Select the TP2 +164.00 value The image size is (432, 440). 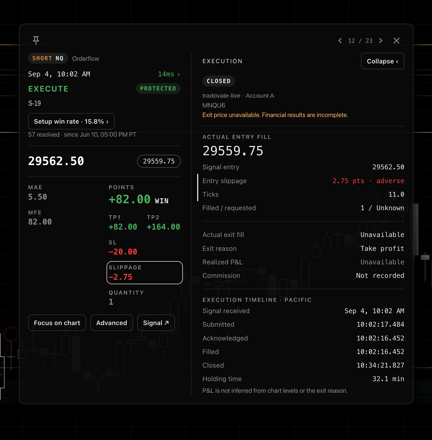[x=164, y=227]
